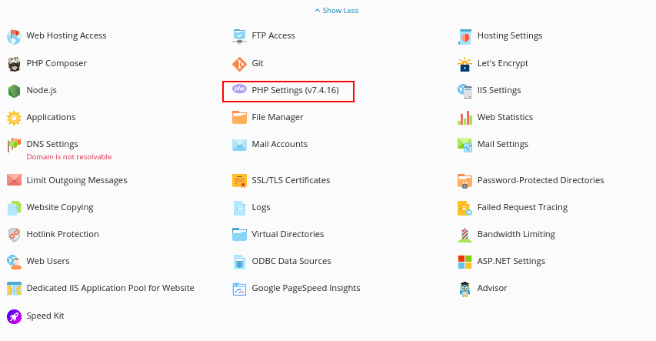Open Dedicated IIS Application Pool for Website

(110, 288)
